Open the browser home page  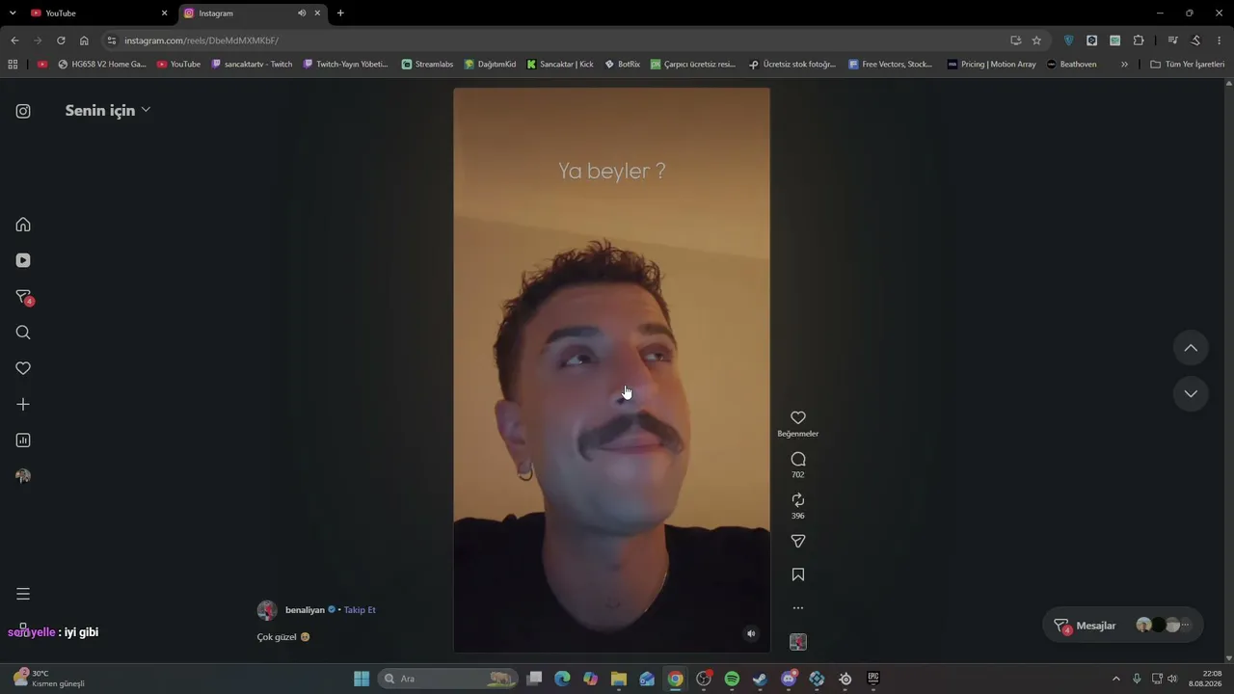pos(84,40)
